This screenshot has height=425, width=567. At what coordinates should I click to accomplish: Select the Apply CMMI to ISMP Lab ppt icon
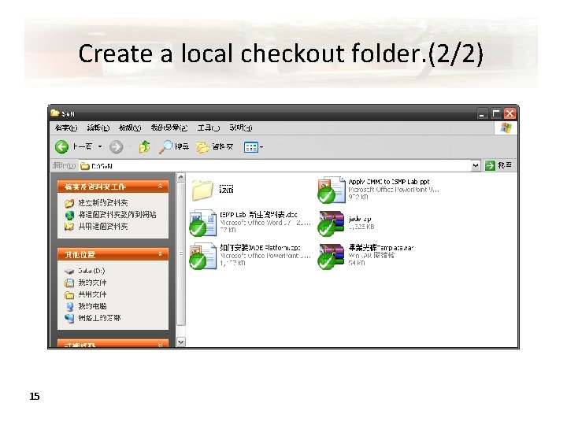click(331, 190)
